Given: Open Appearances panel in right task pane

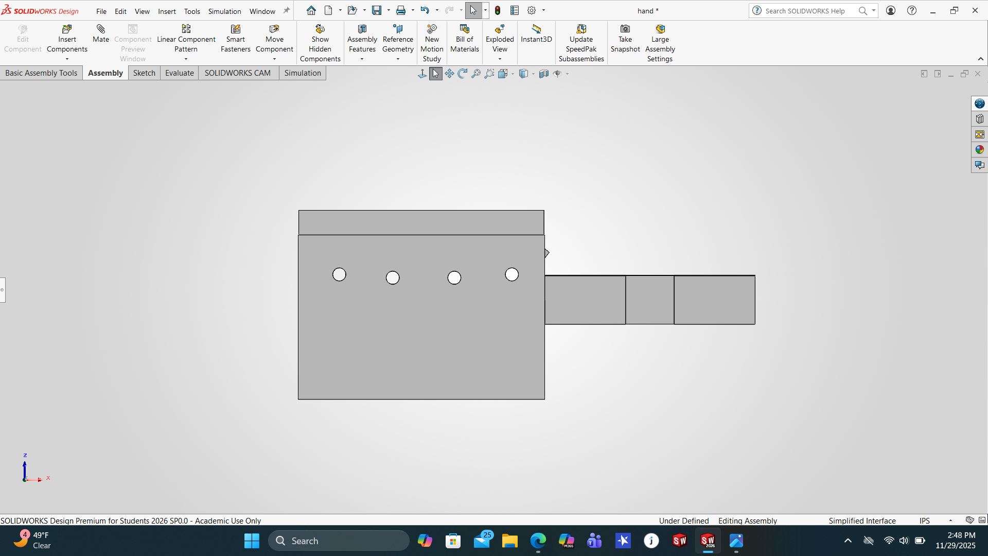Looking at the screenshot, I should pos(979,150).
